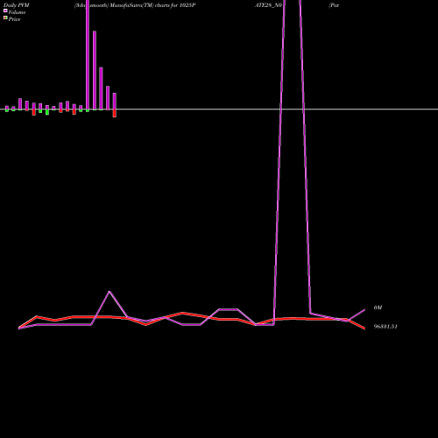Click the 'ATE28_N0' symbol text

point(268,5)
